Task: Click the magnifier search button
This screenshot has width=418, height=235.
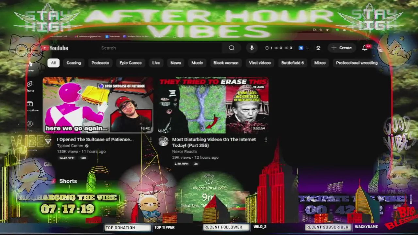Action: [232, 48]
